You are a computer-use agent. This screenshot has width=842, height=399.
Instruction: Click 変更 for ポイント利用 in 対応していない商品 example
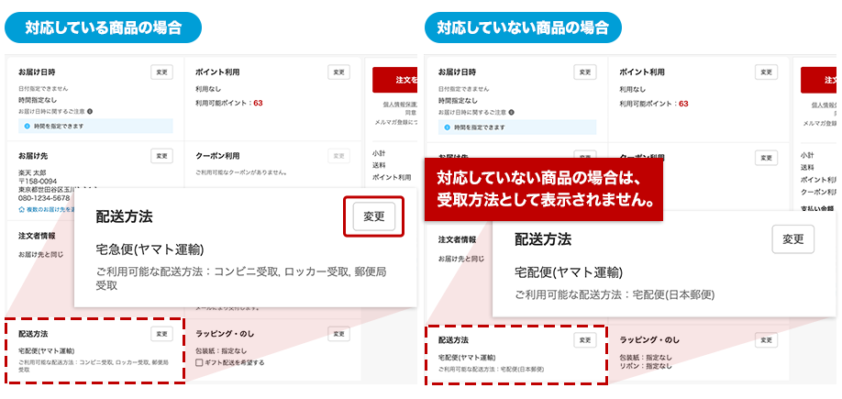pyautogui.click(x=766, y=72)
